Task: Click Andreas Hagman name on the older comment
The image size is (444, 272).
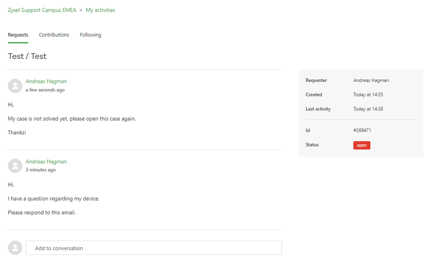Action: point(46,162)
